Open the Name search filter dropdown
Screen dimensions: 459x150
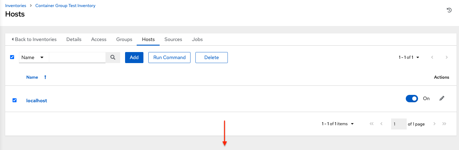(x=34, y=58)
